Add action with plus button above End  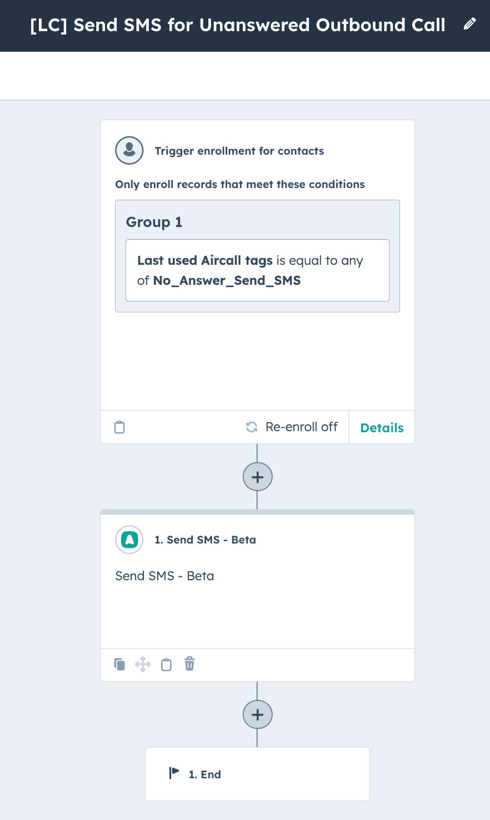[x=258, y=714]
